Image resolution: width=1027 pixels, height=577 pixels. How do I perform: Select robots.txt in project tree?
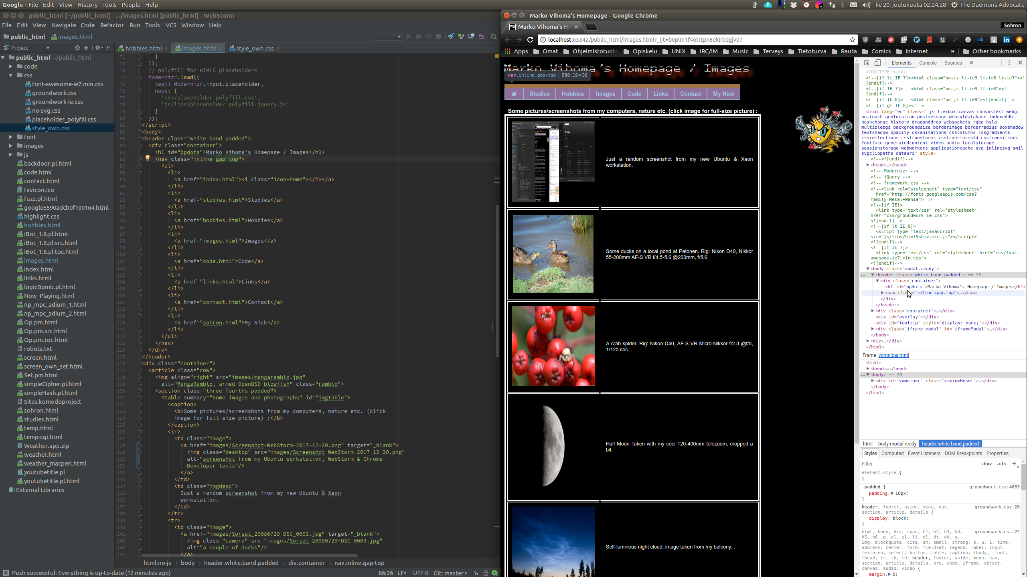[38, 348]
